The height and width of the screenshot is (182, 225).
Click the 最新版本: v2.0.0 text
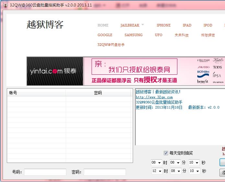(204, 107)
